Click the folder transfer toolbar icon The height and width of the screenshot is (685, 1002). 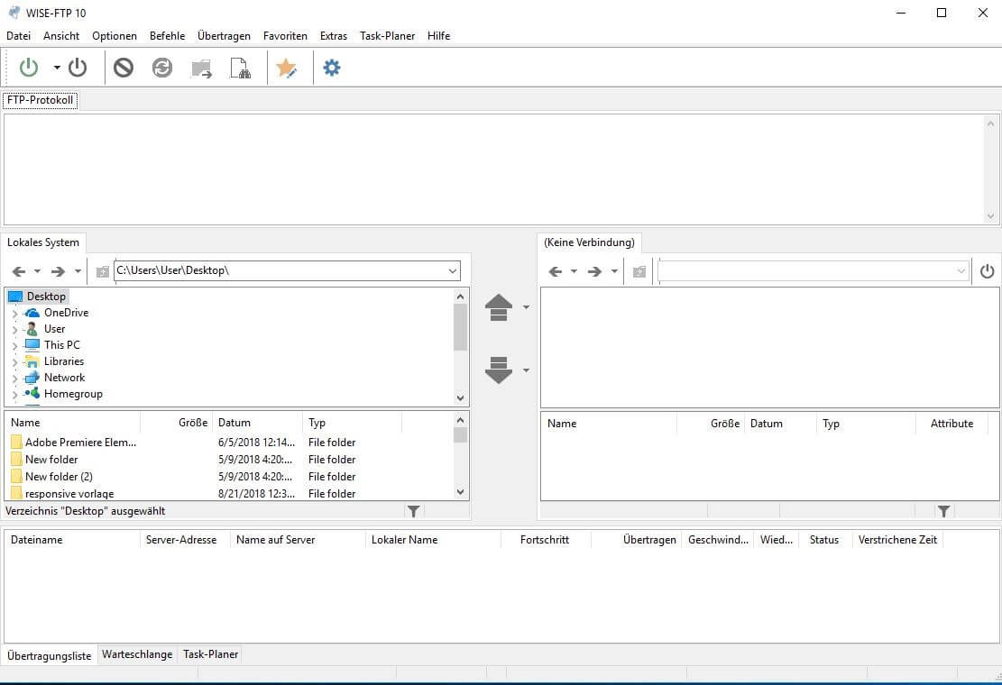[201, 68]
